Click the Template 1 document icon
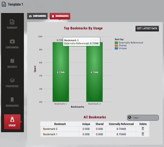Screen dimensions: 164x147 click(x=4, y=5)
